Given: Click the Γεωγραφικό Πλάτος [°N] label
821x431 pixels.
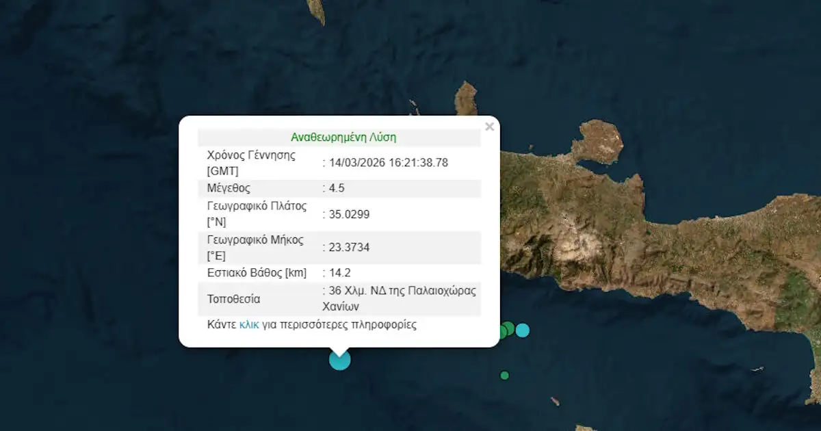Looking at the screenshot, I should pos(255,214).
